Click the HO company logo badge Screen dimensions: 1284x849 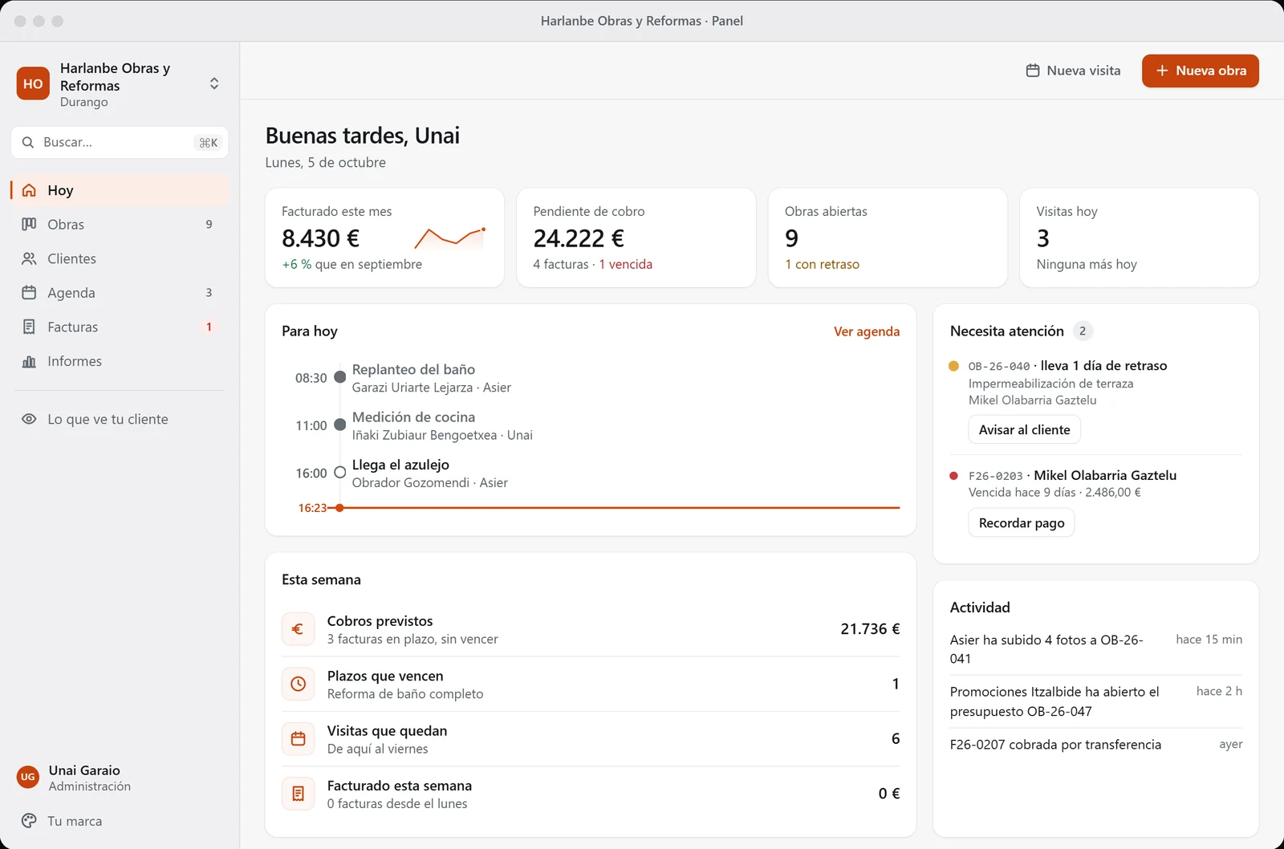pyautogui.click(x=33, y=83)
